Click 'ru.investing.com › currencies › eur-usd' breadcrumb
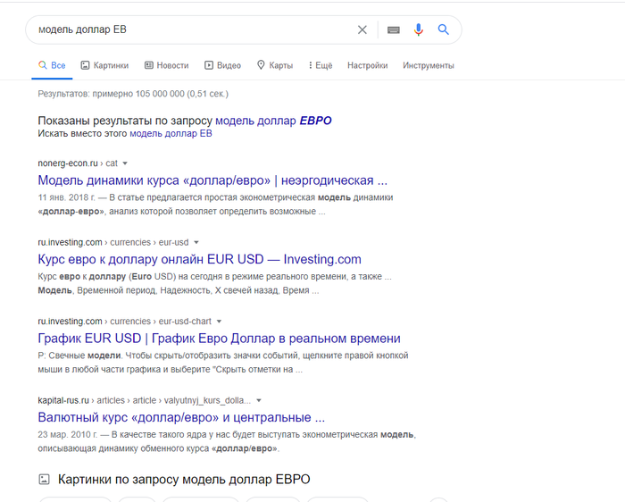The image size is (625, 502). (113, 242)
